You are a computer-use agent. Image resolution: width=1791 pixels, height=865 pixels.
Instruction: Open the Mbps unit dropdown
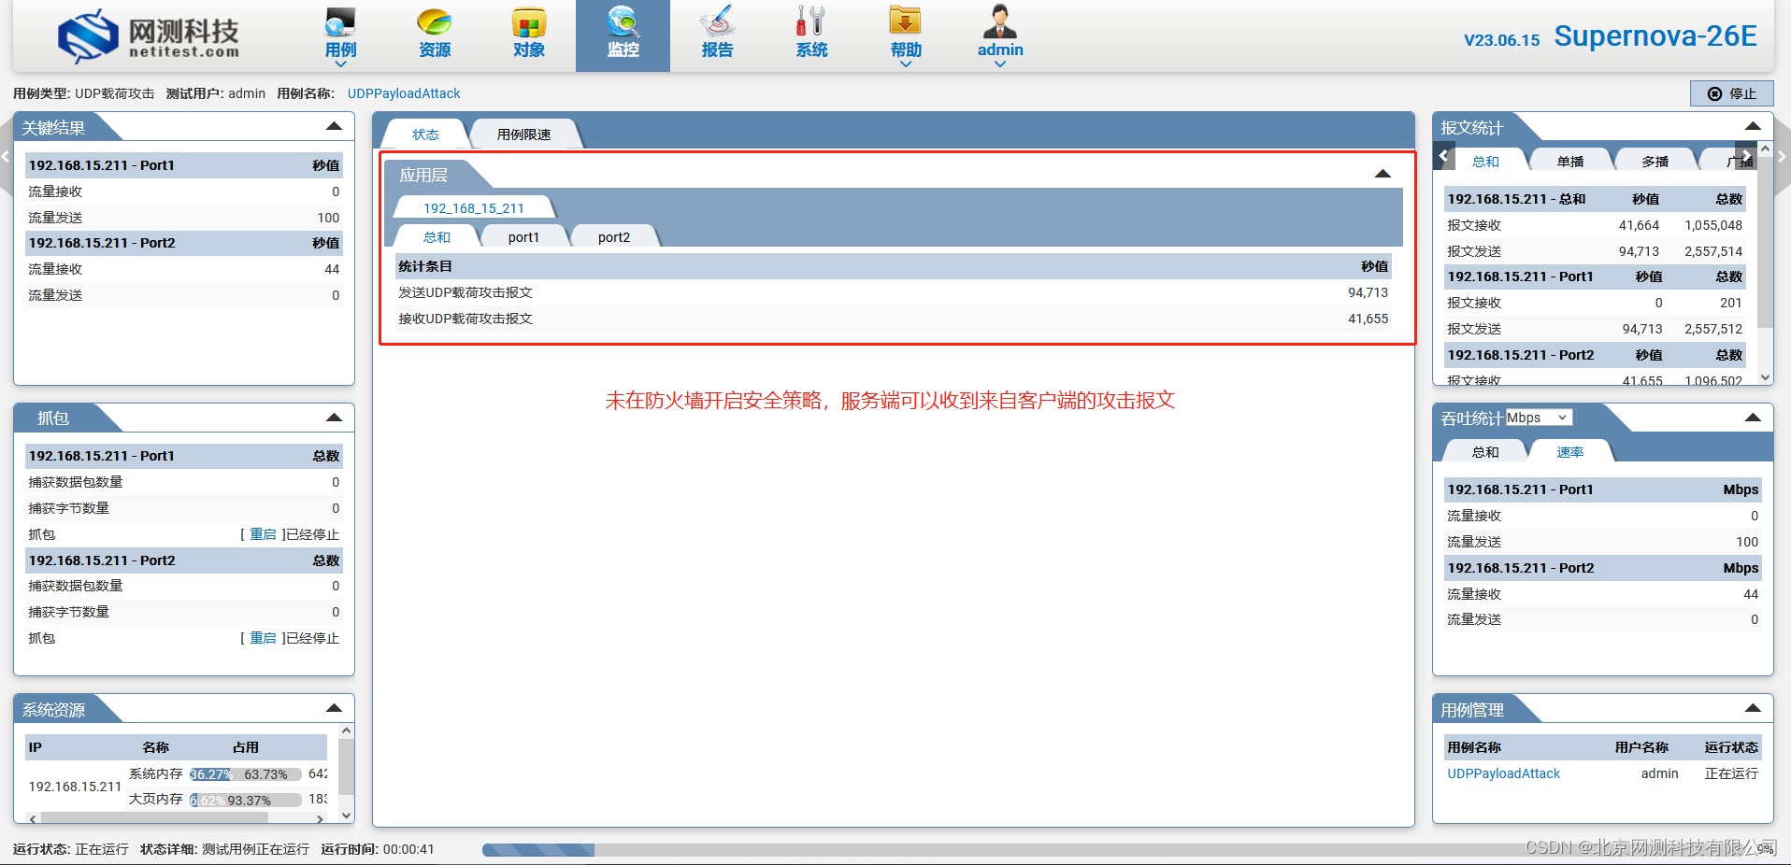tap(1539, 418)
